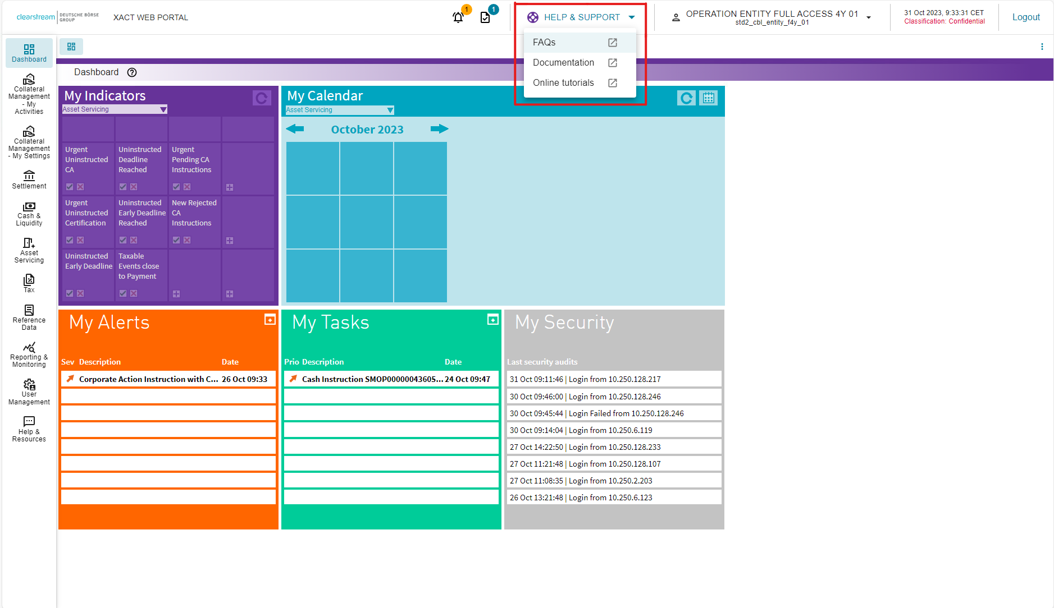Select Documentation from Help & Support menu
The height and width of the screenshot is (608, 1054).
click(563, 63)
